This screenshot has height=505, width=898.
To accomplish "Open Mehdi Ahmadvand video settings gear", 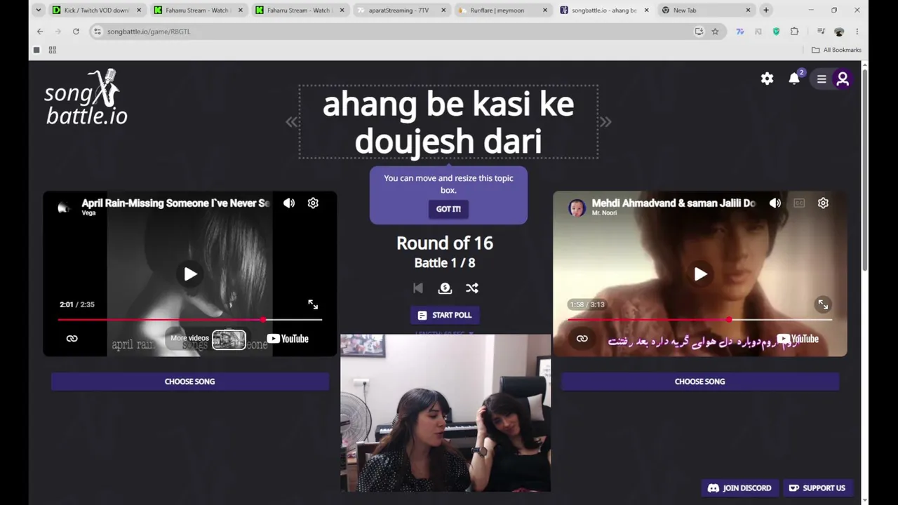I will click(x=823, y=203).
